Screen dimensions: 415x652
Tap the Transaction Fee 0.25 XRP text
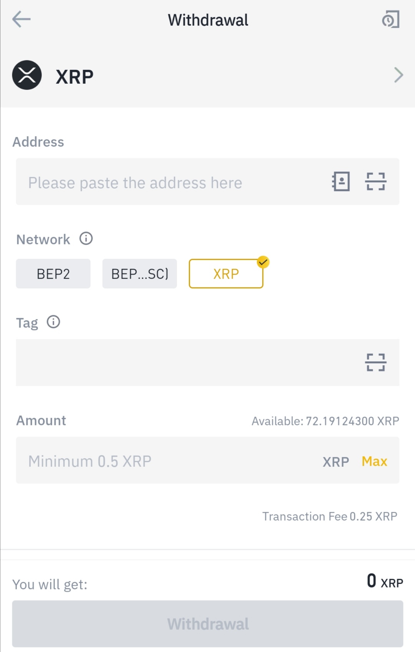point(329,516)
